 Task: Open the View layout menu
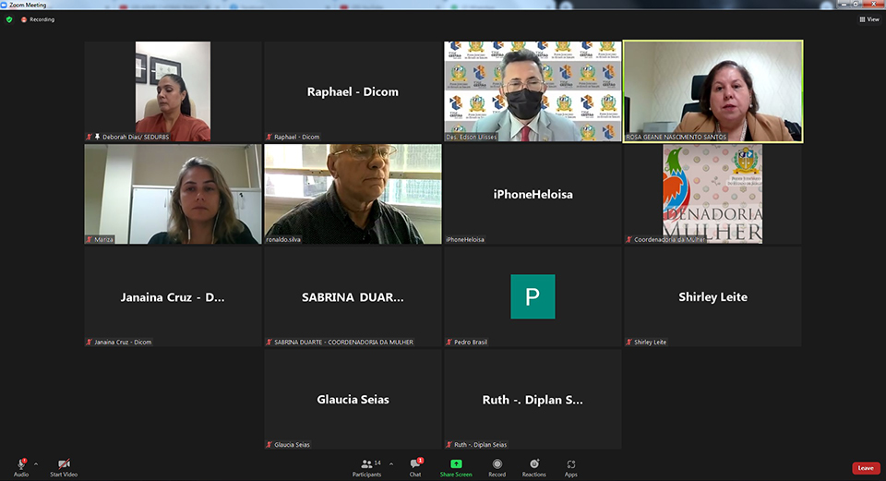tap(868, 19)
